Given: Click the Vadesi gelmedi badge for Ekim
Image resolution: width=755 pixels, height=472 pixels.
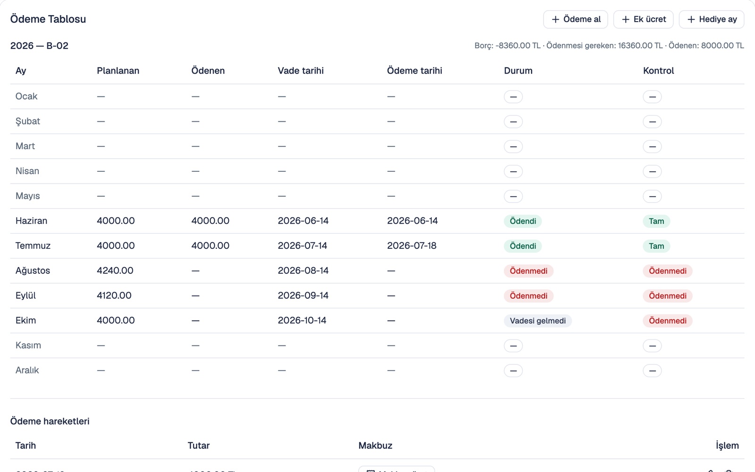Looking at the screenshot, I should (538, 321).
